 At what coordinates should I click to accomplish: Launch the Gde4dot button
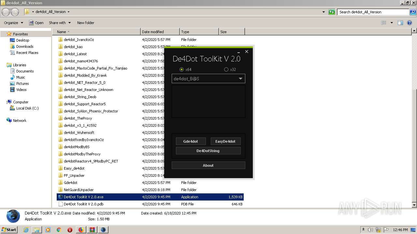tap(191, 141)
